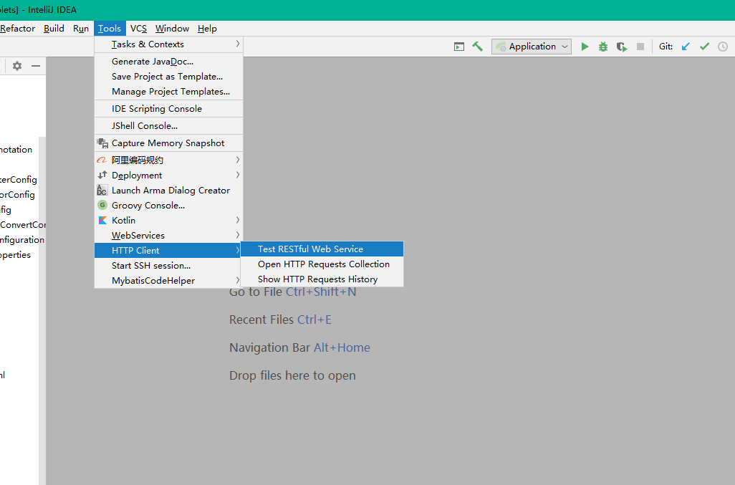Expand Deployment submenu arrow

click(x=238, y=176)
